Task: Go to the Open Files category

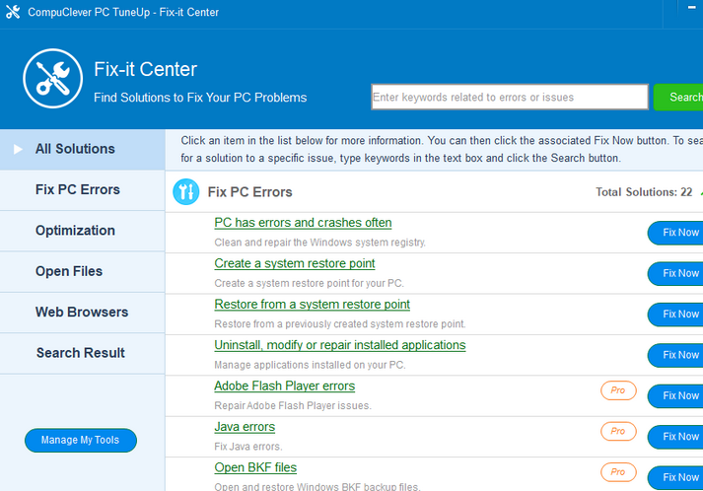Action: [83, 272]
